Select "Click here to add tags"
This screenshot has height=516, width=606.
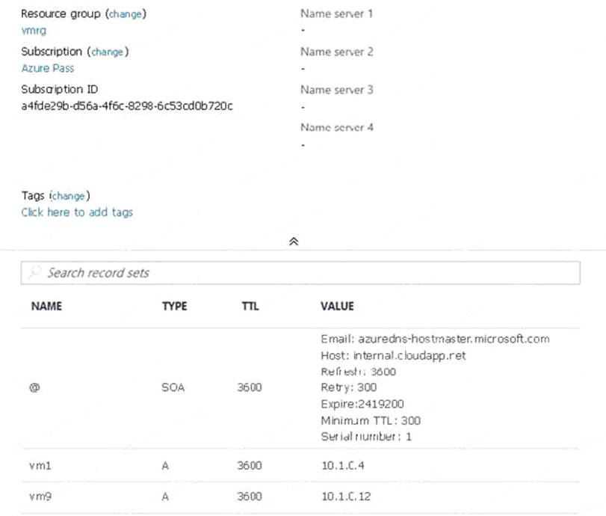(x=77, y=212)
